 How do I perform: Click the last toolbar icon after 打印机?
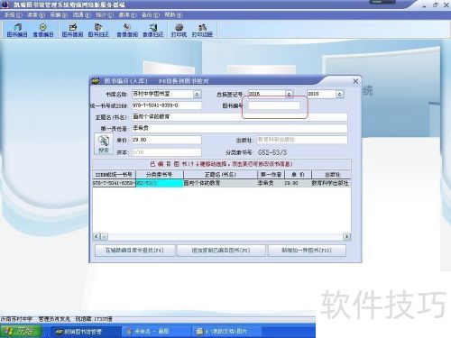[x=202, y=31]
